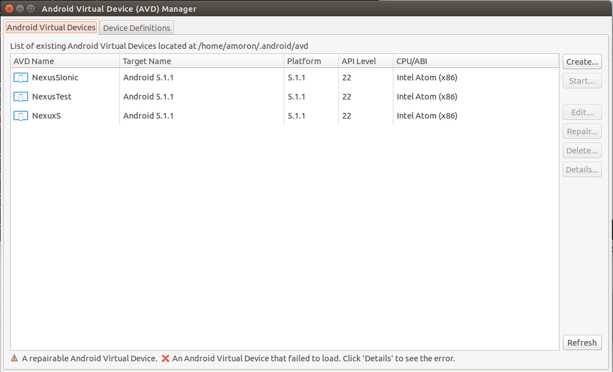
Task: Minimize the AVD Manager window
Action: 20,8
